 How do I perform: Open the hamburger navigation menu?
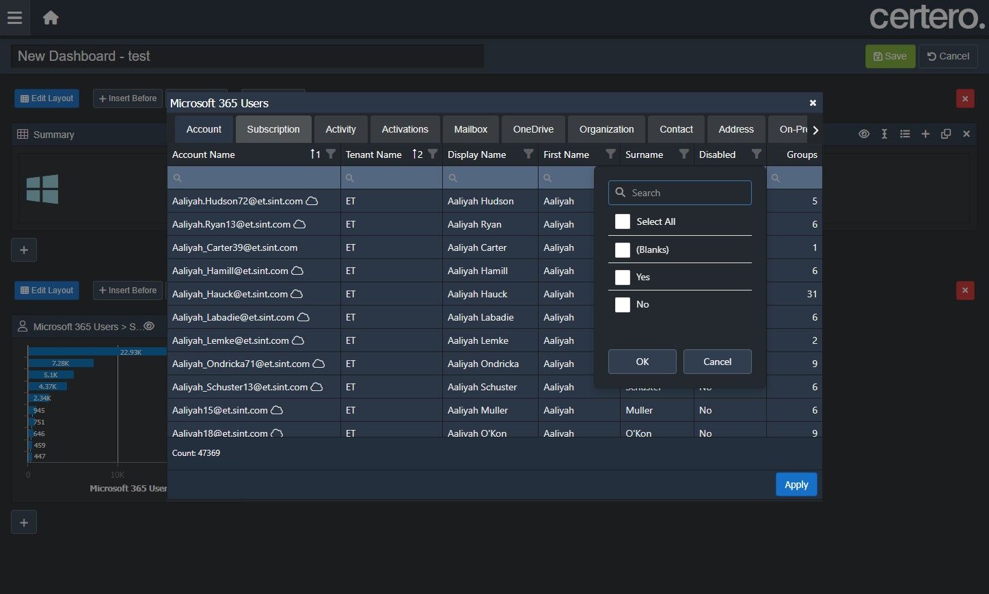coord(14,18)
